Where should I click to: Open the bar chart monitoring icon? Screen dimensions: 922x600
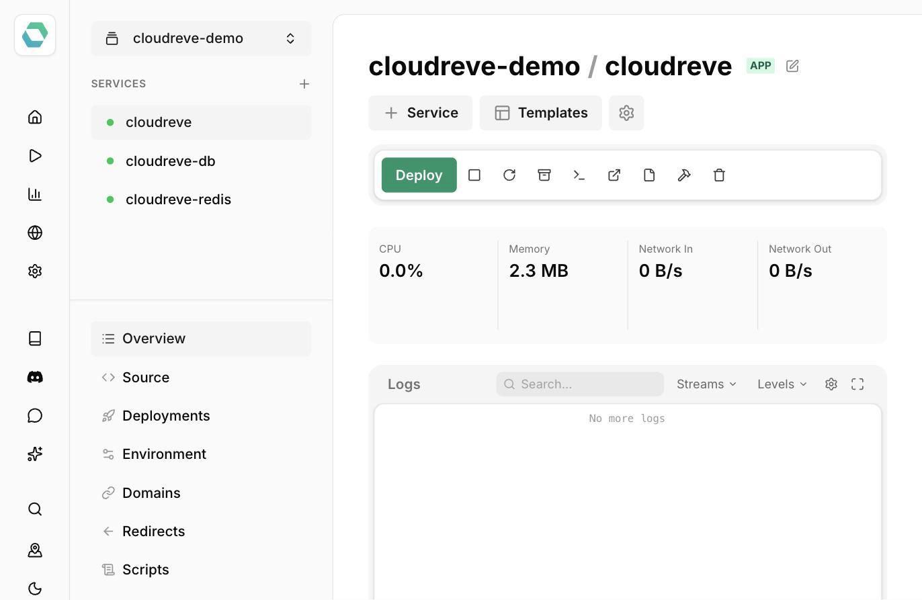pos(35,194)
